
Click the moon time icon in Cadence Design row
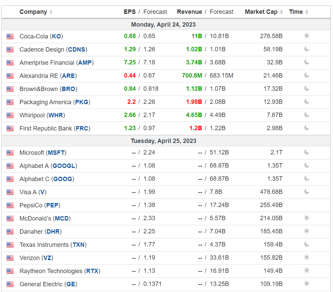coord(306,49)
